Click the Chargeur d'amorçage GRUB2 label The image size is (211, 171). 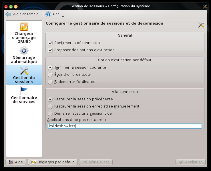coord(24,37)
